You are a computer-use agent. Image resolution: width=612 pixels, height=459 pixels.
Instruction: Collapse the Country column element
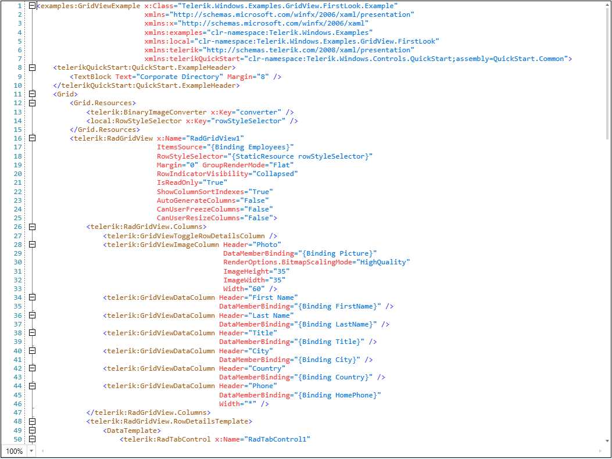(33, 368)
